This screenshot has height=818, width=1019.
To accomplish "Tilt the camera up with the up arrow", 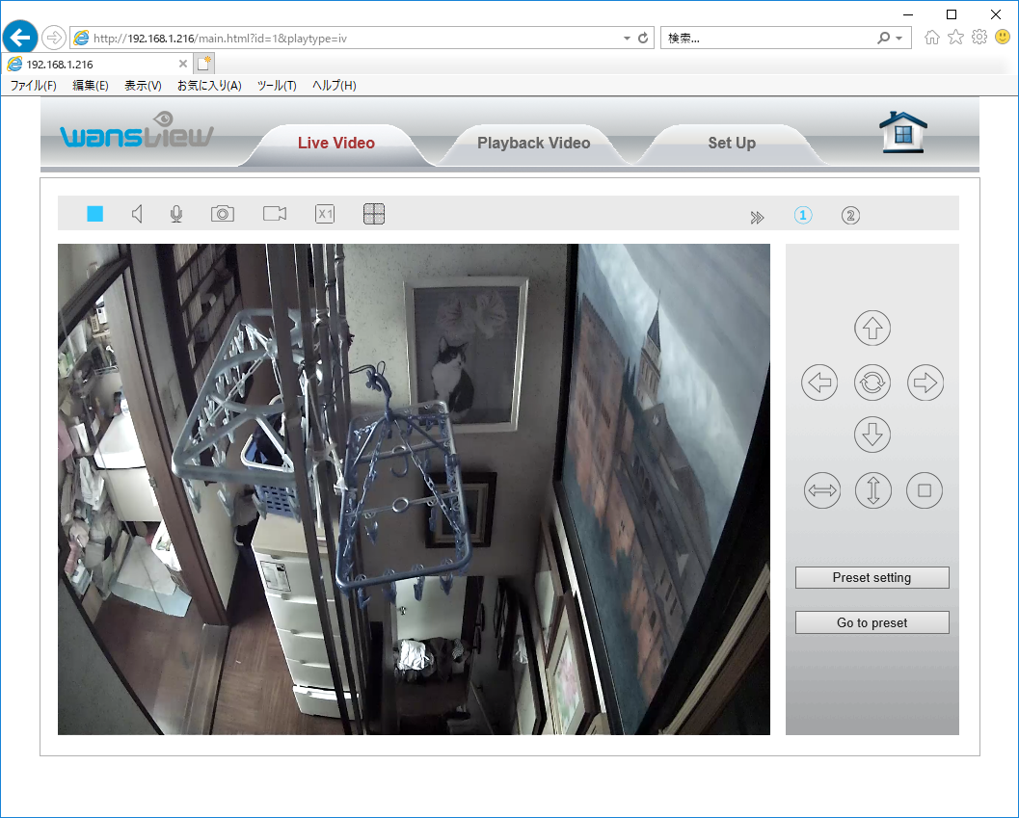I will [872, 329].
